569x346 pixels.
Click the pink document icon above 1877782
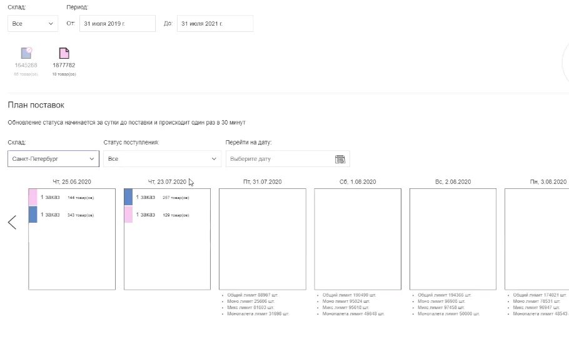tap(64, 53)
